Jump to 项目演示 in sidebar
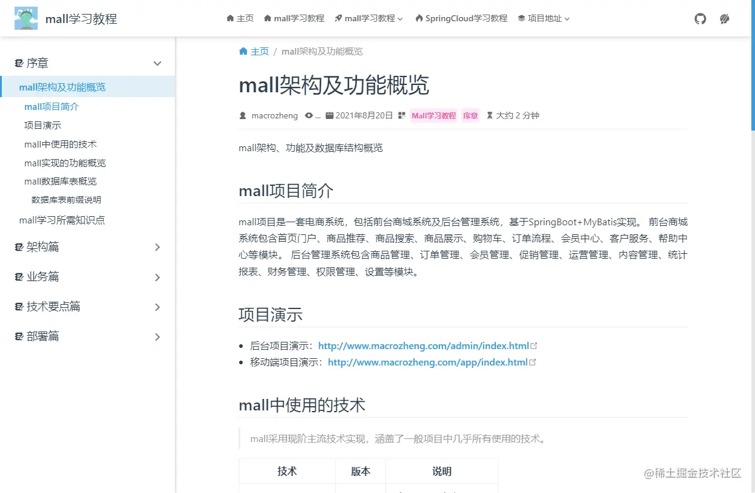The width and height of the screenshot is (755, 493). [x=42, y=126]
